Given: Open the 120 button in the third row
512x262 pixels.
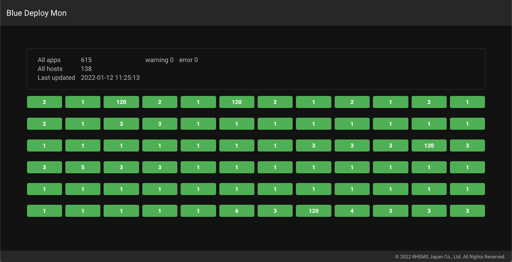Looking at the screenshot, I should click(x=429, y=146).
